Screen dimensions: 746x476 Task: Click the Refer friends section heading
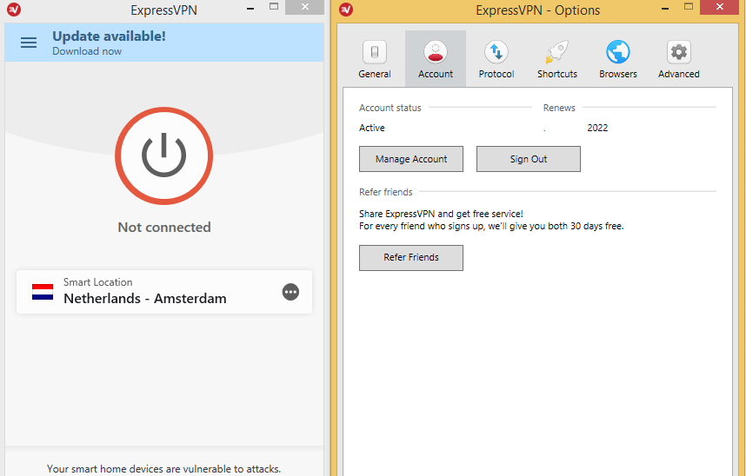386,192
